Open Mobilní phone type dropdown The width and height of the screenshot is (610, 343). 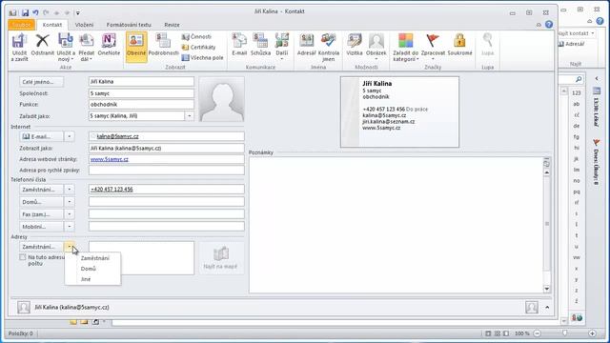[70, 227]
